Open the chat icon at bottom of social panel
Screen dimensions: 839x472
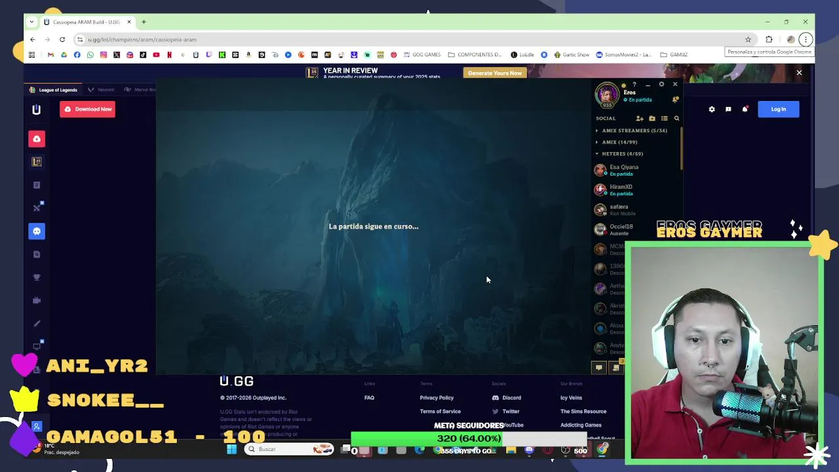(598, 368)
